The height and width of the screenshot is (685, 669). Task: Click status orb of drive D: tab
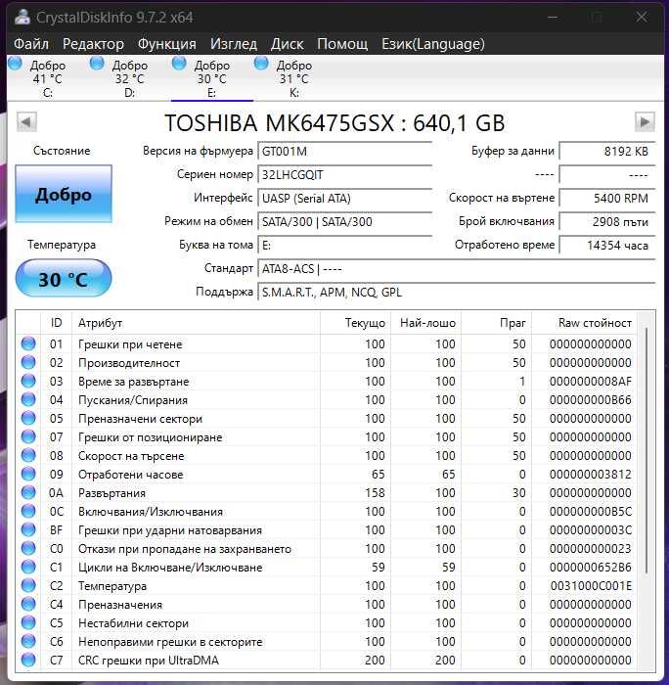coord(97,64)
